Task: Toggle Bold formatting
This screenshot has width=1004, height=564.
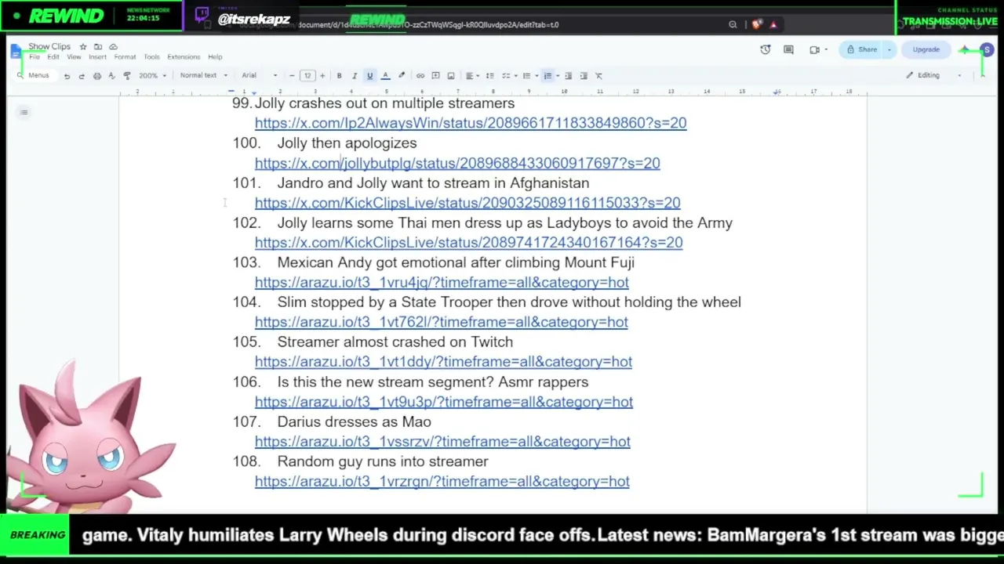Action: point(339,76)
